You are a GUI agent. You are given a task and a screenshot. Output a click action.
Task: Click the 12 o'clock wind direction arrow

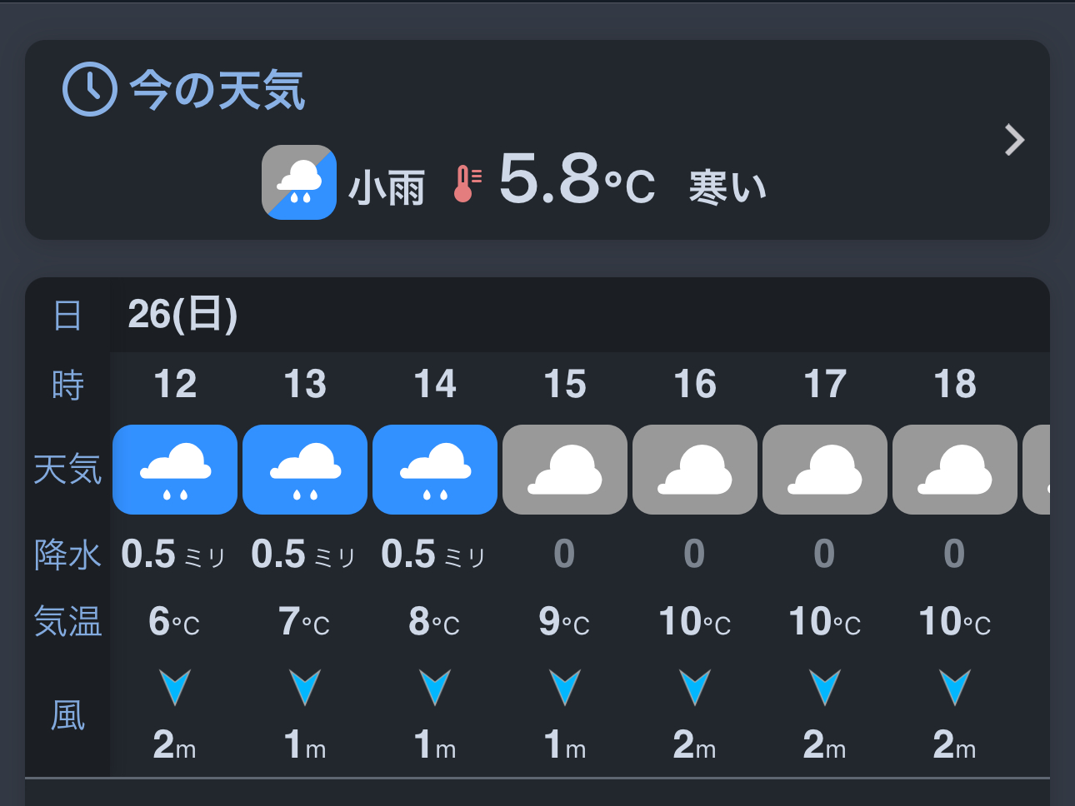[175, 687]
